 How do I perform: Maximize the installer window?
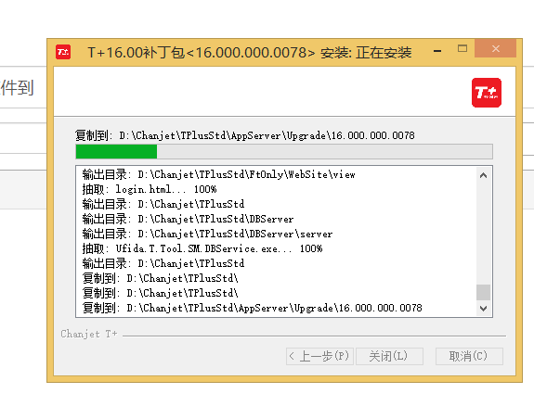[x=462, y=49]
